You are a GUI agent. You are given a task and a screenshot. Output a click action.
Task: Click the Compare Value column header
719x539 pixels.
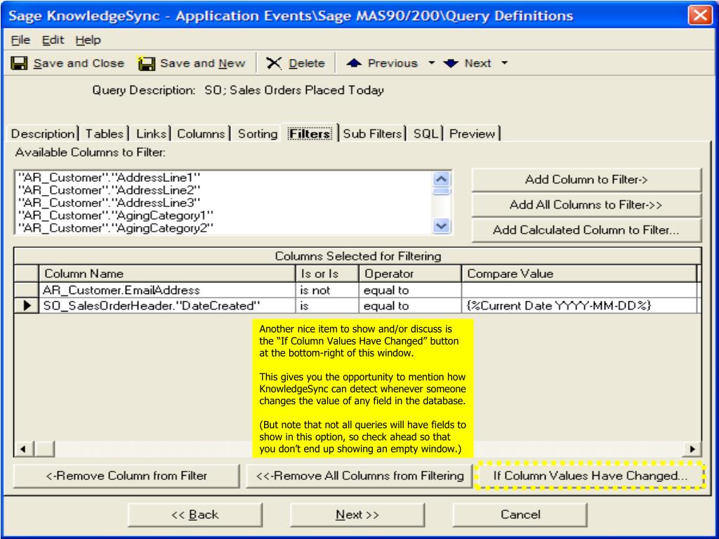(x=579, y=274)
